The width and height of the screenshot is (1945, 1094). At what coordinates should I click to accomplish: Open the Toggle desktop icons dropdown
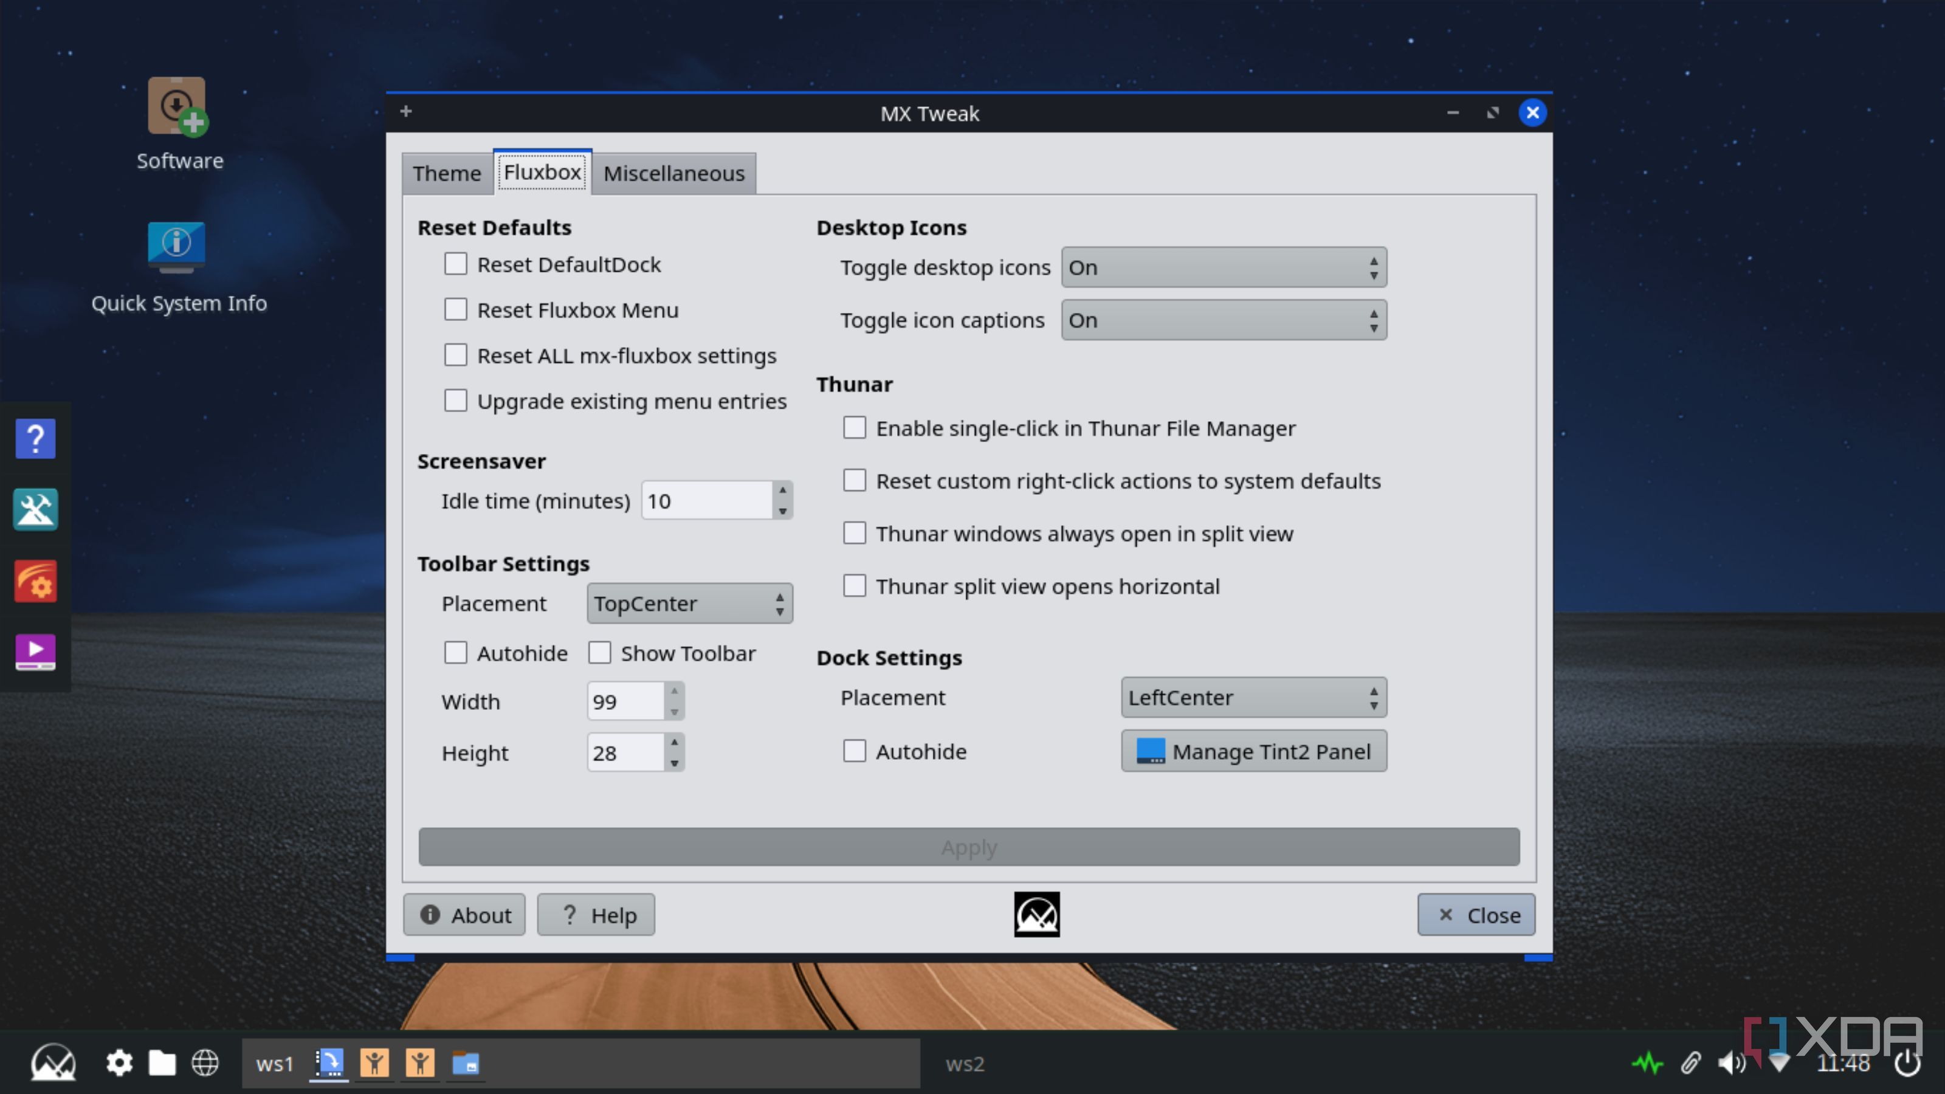pyautogui.click(x=1223, y=267)
